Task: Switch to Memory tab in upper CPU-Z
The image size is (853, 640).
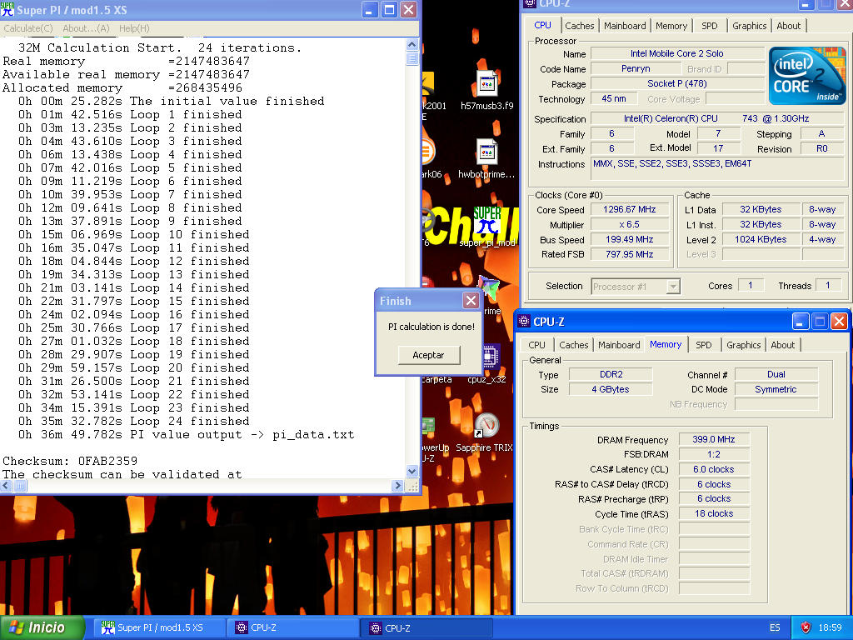Action: (671, 26)
